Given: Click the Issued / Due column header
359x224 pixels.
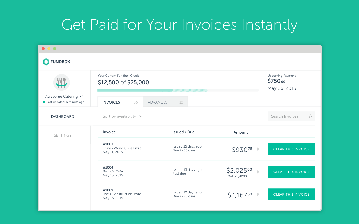Looking at the screenshot, I should pyautogui.click(x=183, y=132).
